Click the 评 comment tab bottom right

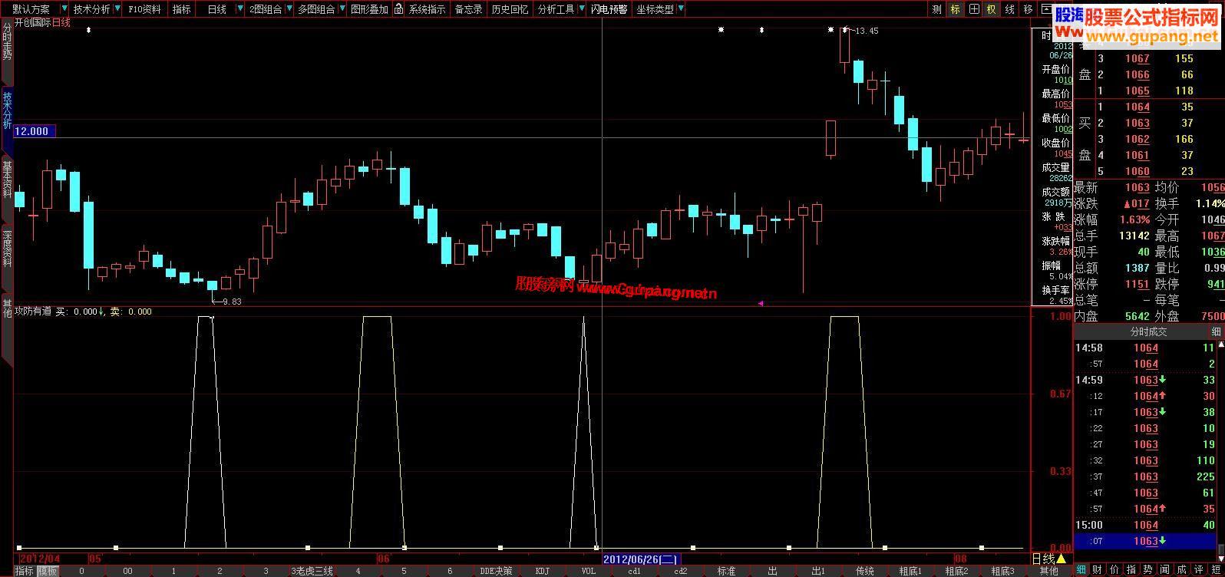coord(1199,570)
